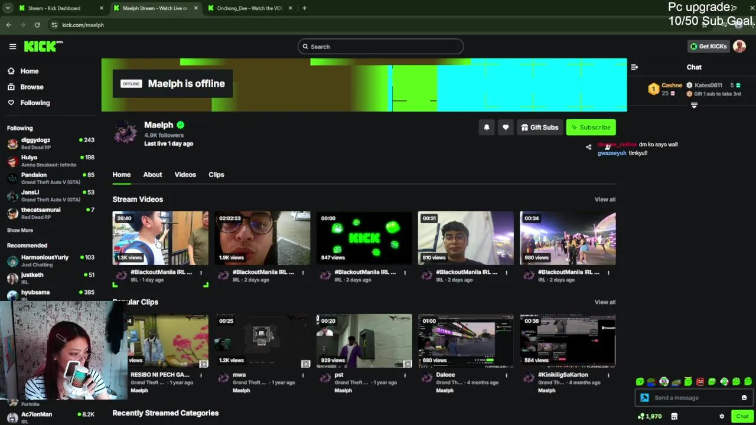Image resolution: width=756 pixels, height=425 pixels.
Task: Open options menu for 26:40 video
Action: [201, 273]
